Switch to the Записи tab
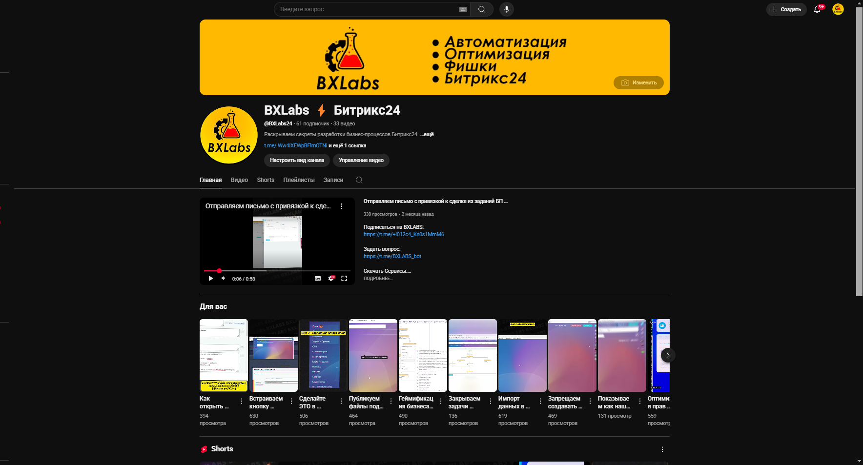The width and height of the screenshot is (863, 465). 333,180
